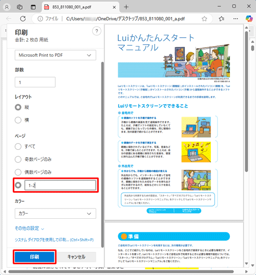256x275 pixels.
Task: Select even pages only (偶数ページのみ) radio
Action: pos(18,172)
